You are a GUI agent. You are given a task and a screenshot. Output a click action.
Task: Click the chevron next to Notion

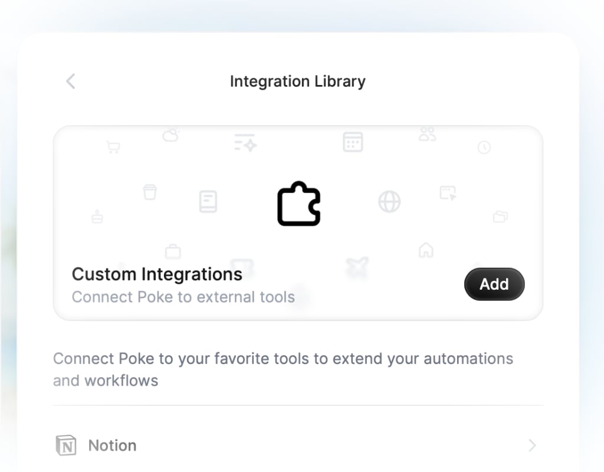[531, 445]
